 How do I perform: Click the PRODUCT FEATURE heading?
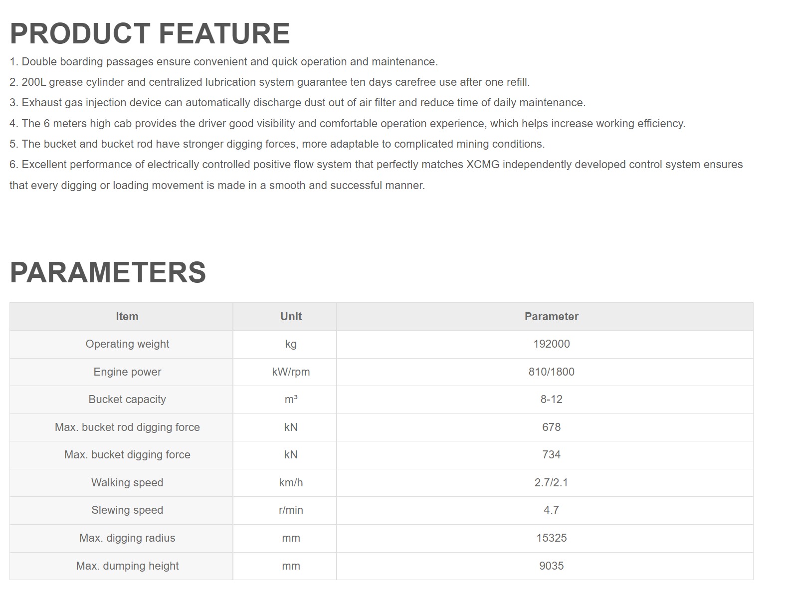[x=150, y=33]
